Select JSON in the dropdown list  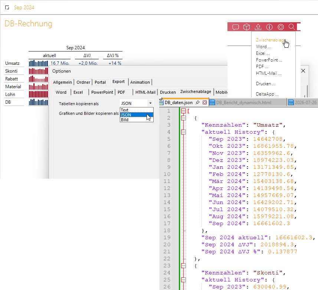(137, 115)
